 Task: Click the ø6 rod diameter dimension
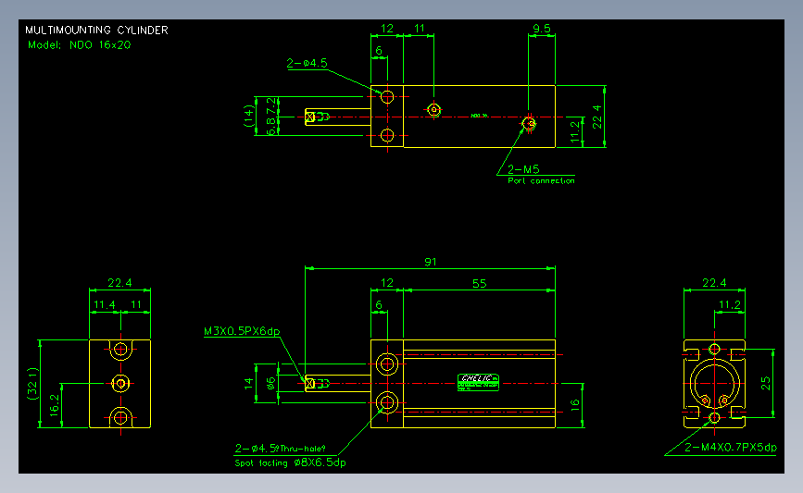tap(271, 383)
